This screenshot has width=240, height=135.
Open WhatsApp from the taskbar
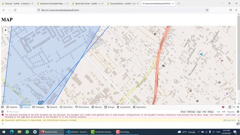27,132
